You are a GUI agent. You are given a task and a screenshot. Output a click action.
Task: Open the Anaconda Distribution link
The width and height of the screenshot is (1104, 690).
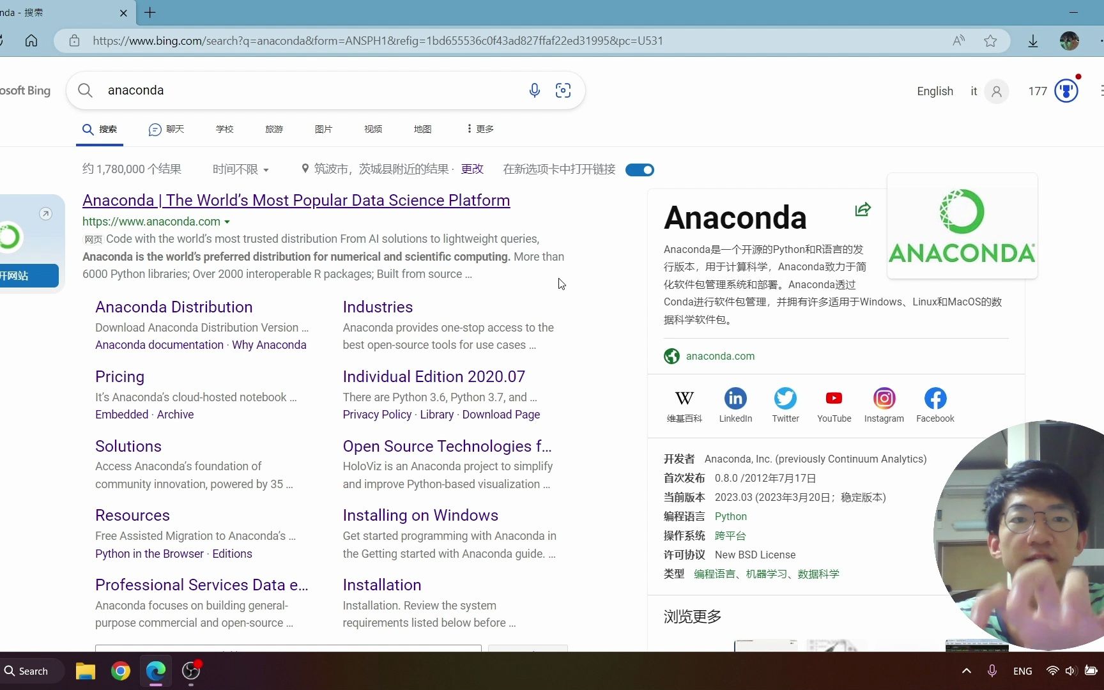coord(174,307)
